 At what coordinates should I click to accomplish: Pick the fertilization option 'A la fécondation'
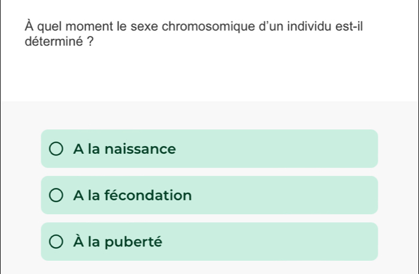pos(132,195)
